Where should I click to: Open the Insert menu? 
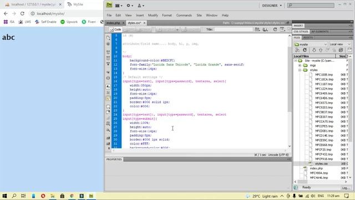coord(140,15)
